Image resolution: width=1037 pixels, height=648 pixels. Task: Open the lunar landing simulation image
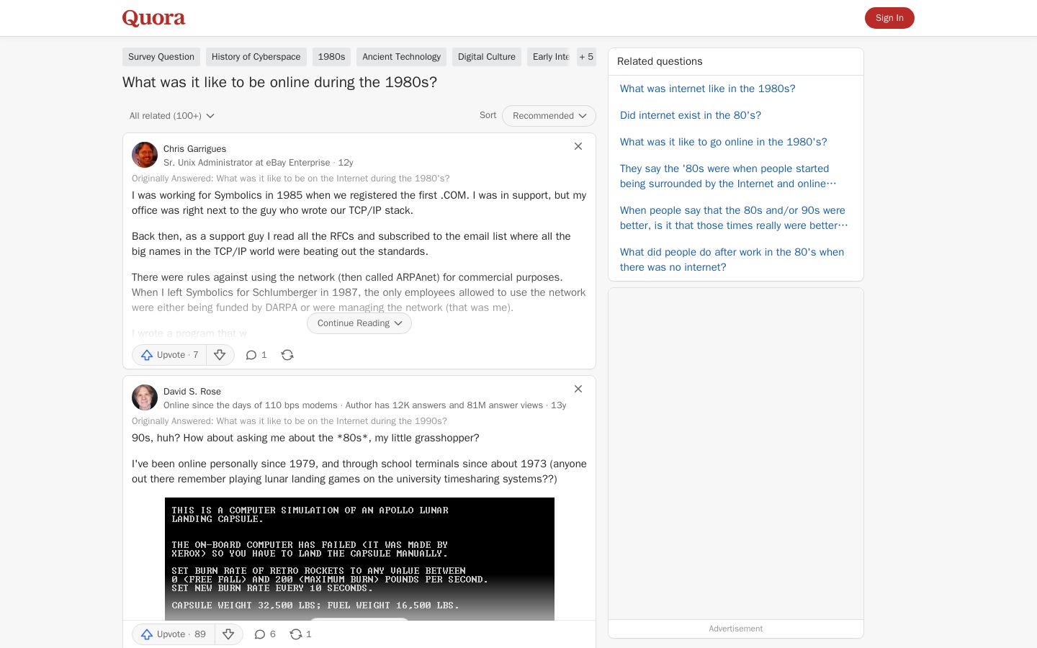pos(359,559)
